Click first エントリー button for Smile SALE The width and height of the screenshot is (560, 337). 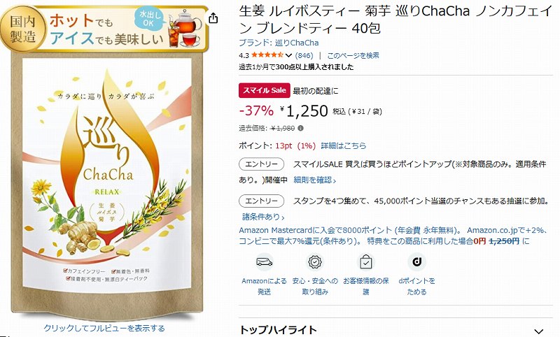tap(261, 164)
